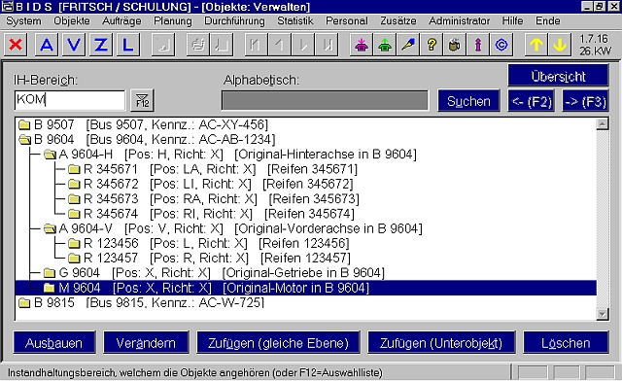
Task: Select text Bus 9815, Kennz.: AC-W-725
Action: [x=175, y=303]
